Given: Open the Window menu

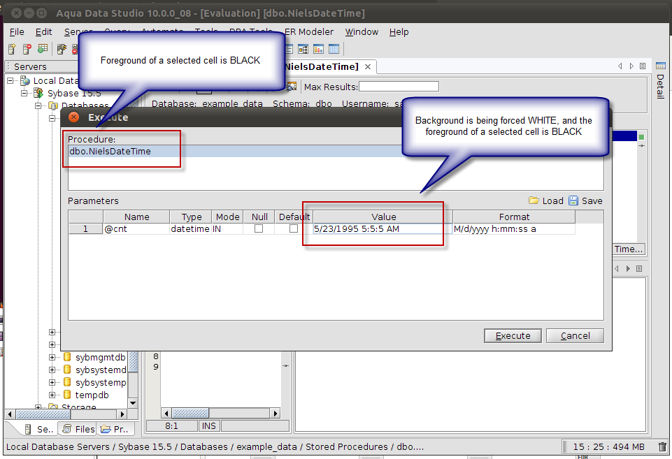Looking at the screenshot, I should [362, 31].
